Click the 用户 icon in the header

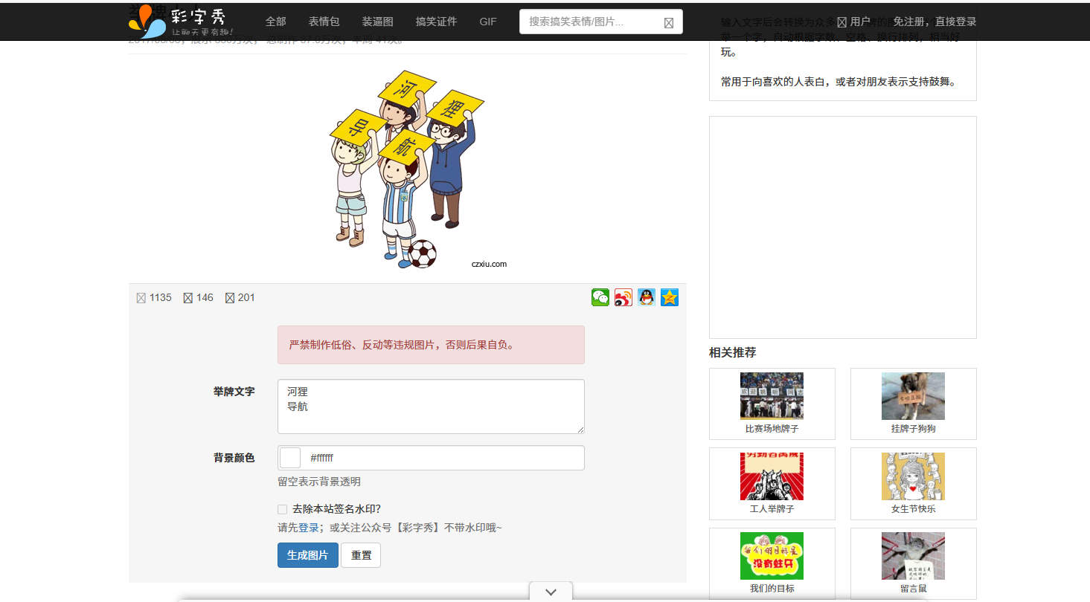click(x=841, y=22)
